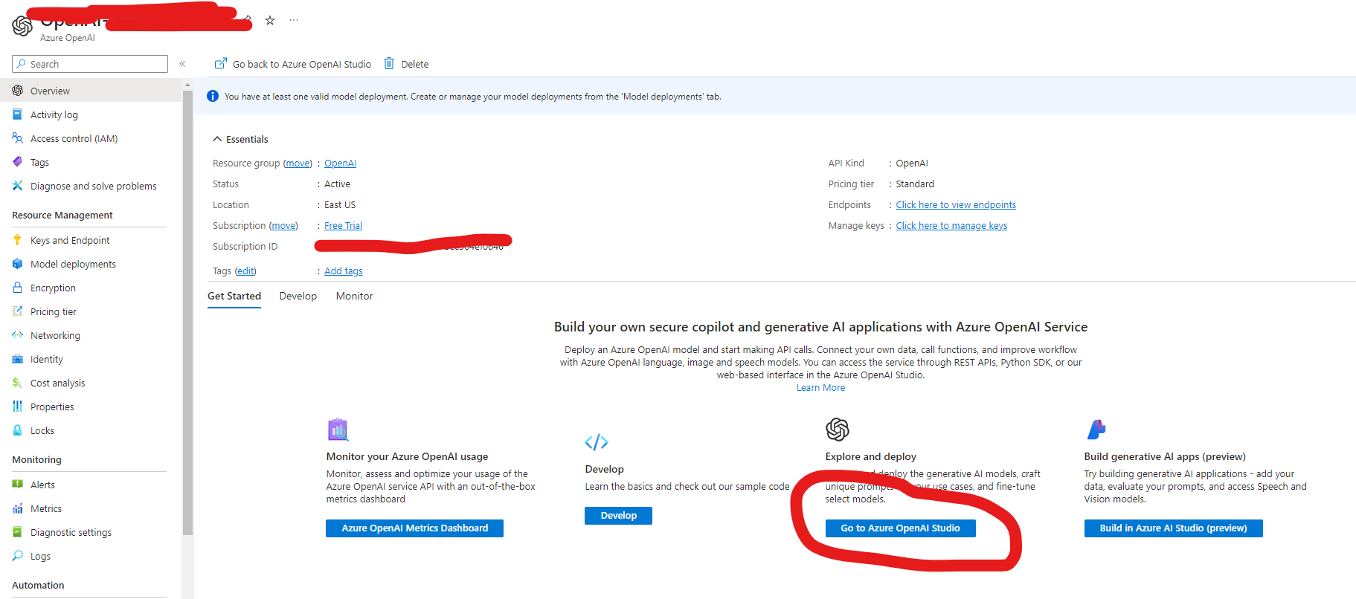Click the external link icon for OpenAI Studio

click(220, 63)
